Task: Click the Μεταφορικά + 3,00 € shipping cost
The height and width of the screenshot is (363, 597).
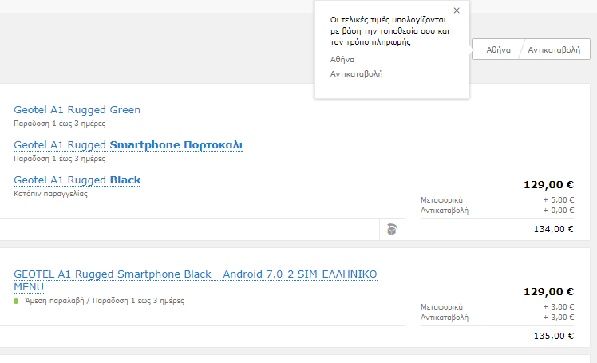Action: [x=496, y=307]
